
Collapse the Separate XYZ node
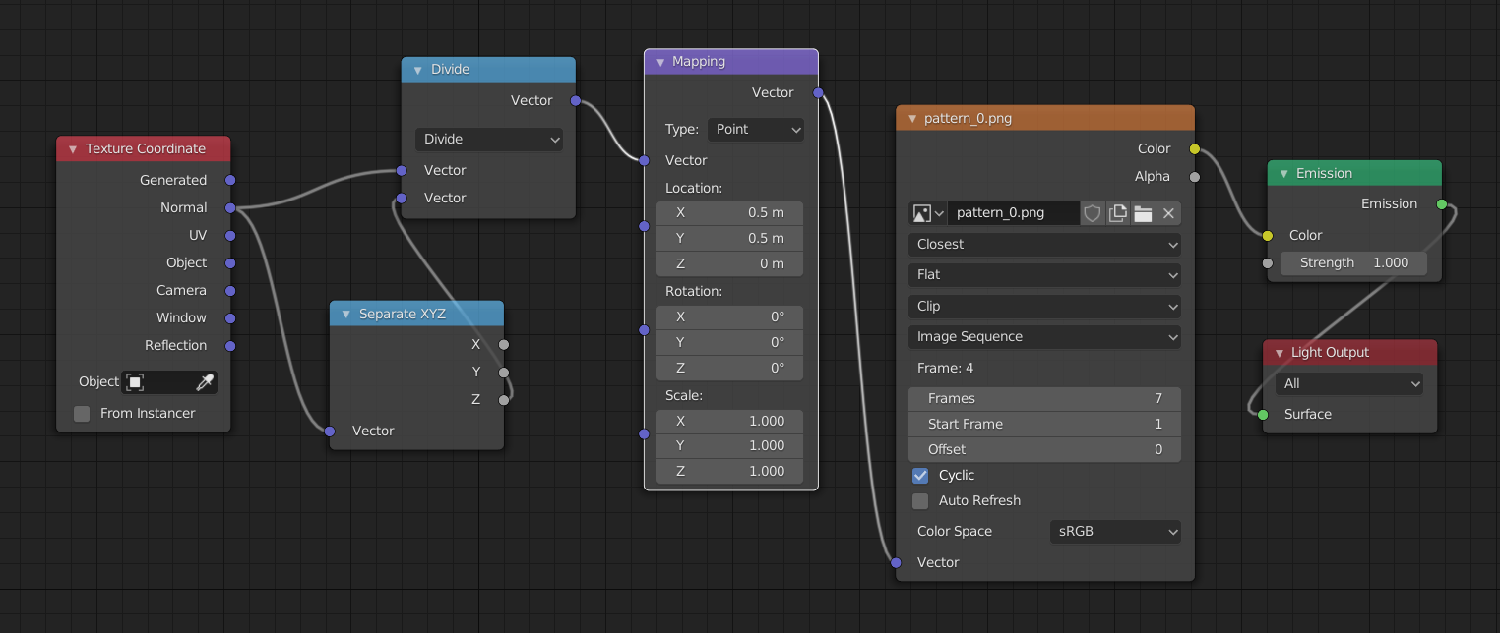click(x=346, y=315)
